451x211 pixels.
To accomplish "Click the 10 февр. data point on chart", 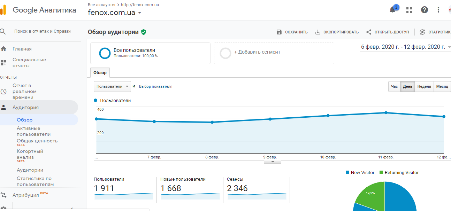I will click(x=328, y=116).
